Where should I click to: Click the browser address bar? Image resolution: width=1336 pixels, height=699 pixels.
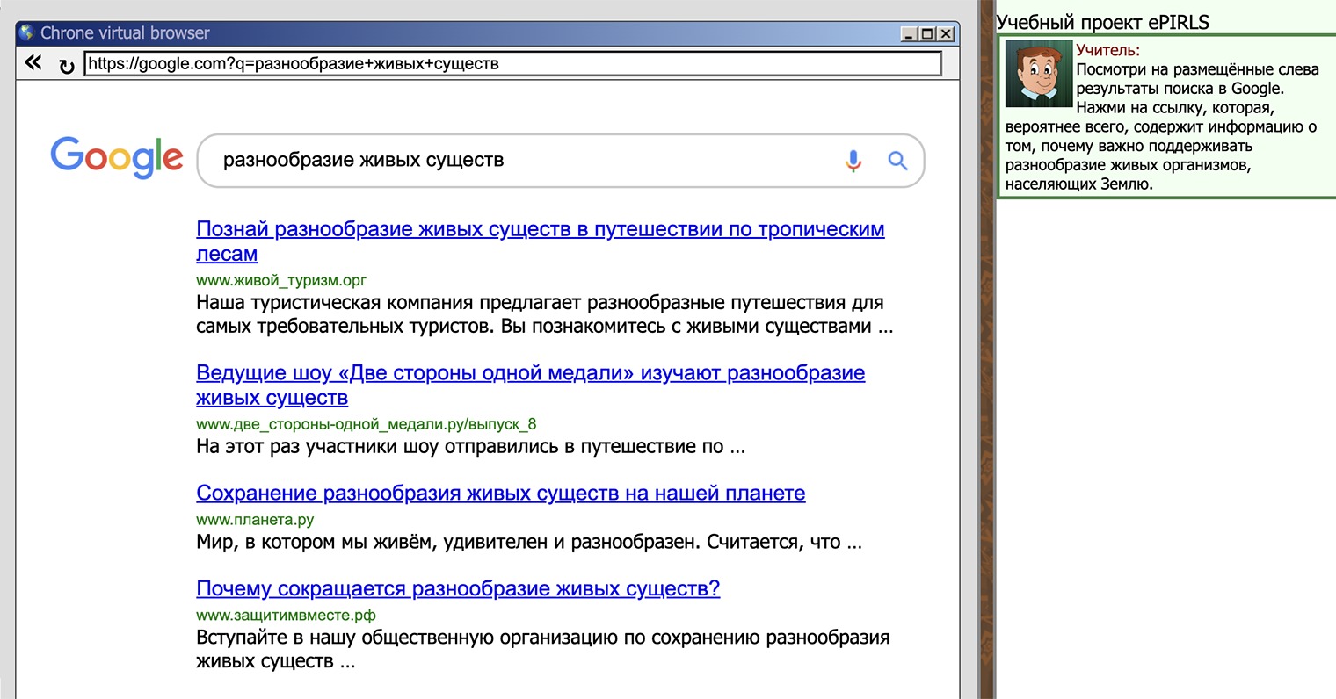coord(510,63)
